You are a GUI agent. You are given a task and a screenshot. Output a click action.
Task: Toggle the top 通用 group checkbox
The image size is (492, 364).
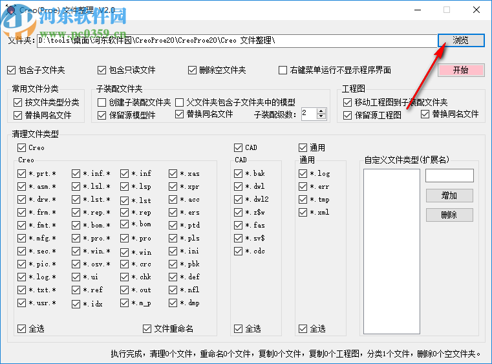303,147
